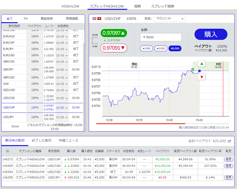
Task: Click the red down-arrow button on chart
Action: 201,77
